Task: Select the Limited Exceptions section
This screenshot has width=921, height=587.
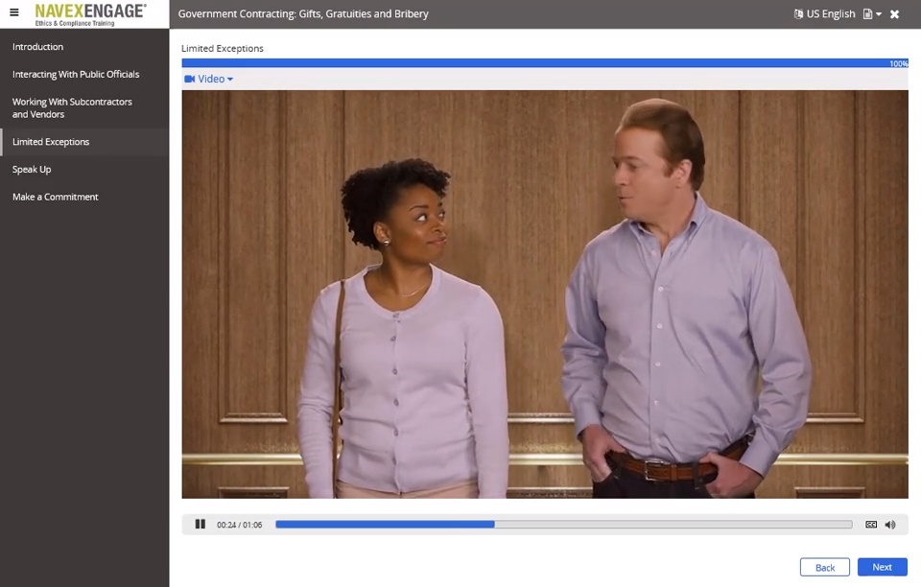Action: pyautogui.click(x=84, y=141)
